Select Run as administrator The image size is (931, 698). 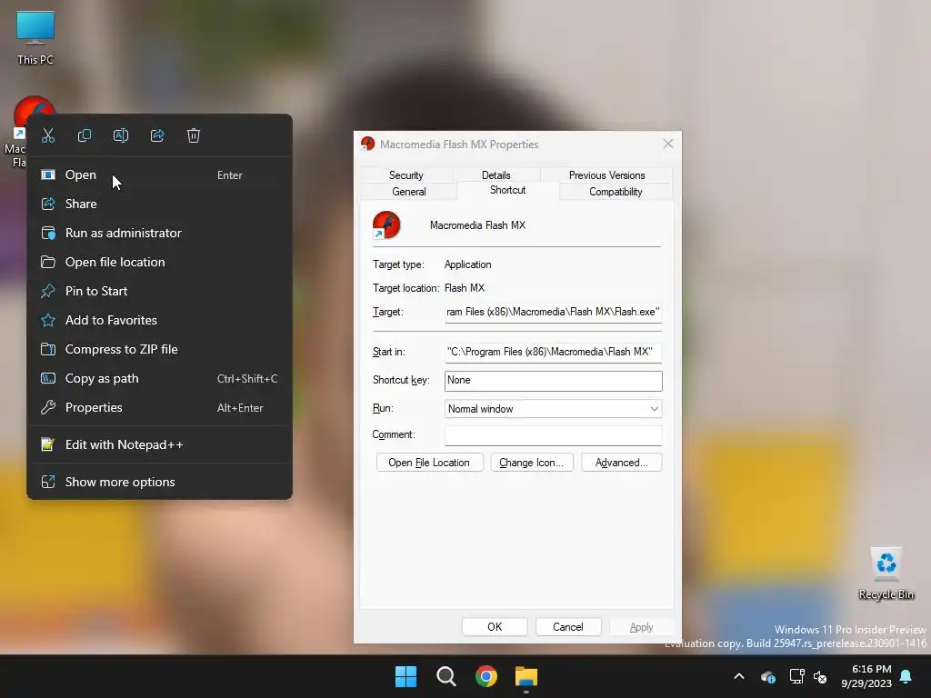pyautogui.click(x=159, y=234)
